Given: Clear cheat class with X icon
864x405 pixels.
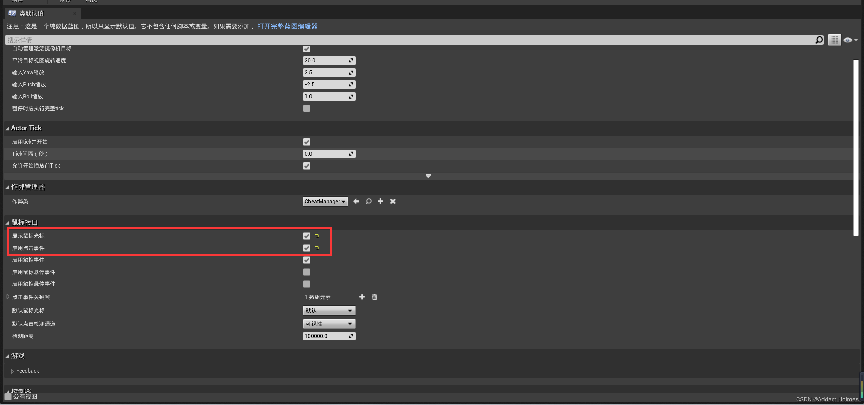Looking at the screenshot, I should coord(393,201).
